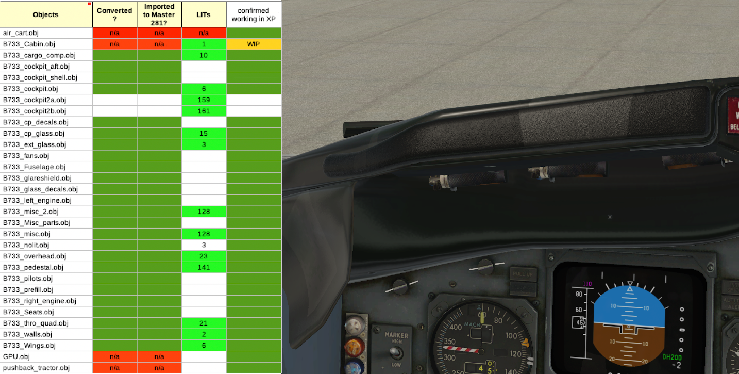
Task: Select LITs value 141 for B733_pedestal.obj
Action: pyautogui.click(x=204, y=267)
